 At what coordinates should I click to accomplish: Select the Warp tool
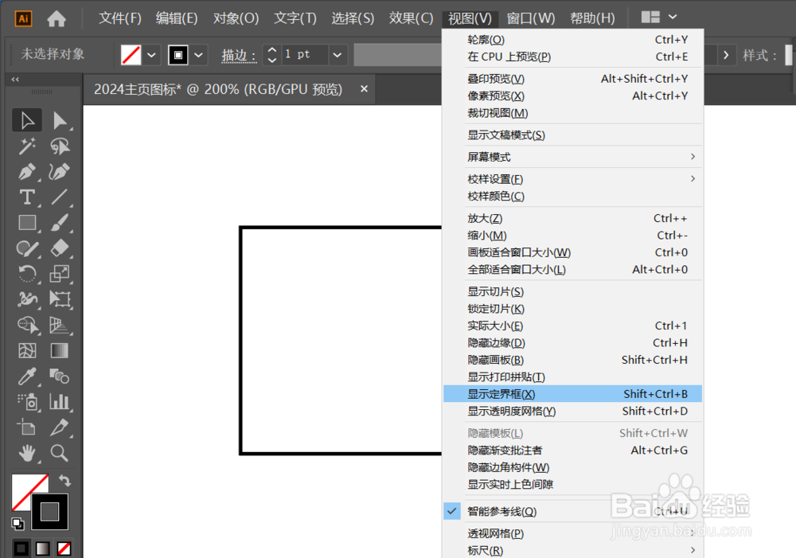(27, 299)
